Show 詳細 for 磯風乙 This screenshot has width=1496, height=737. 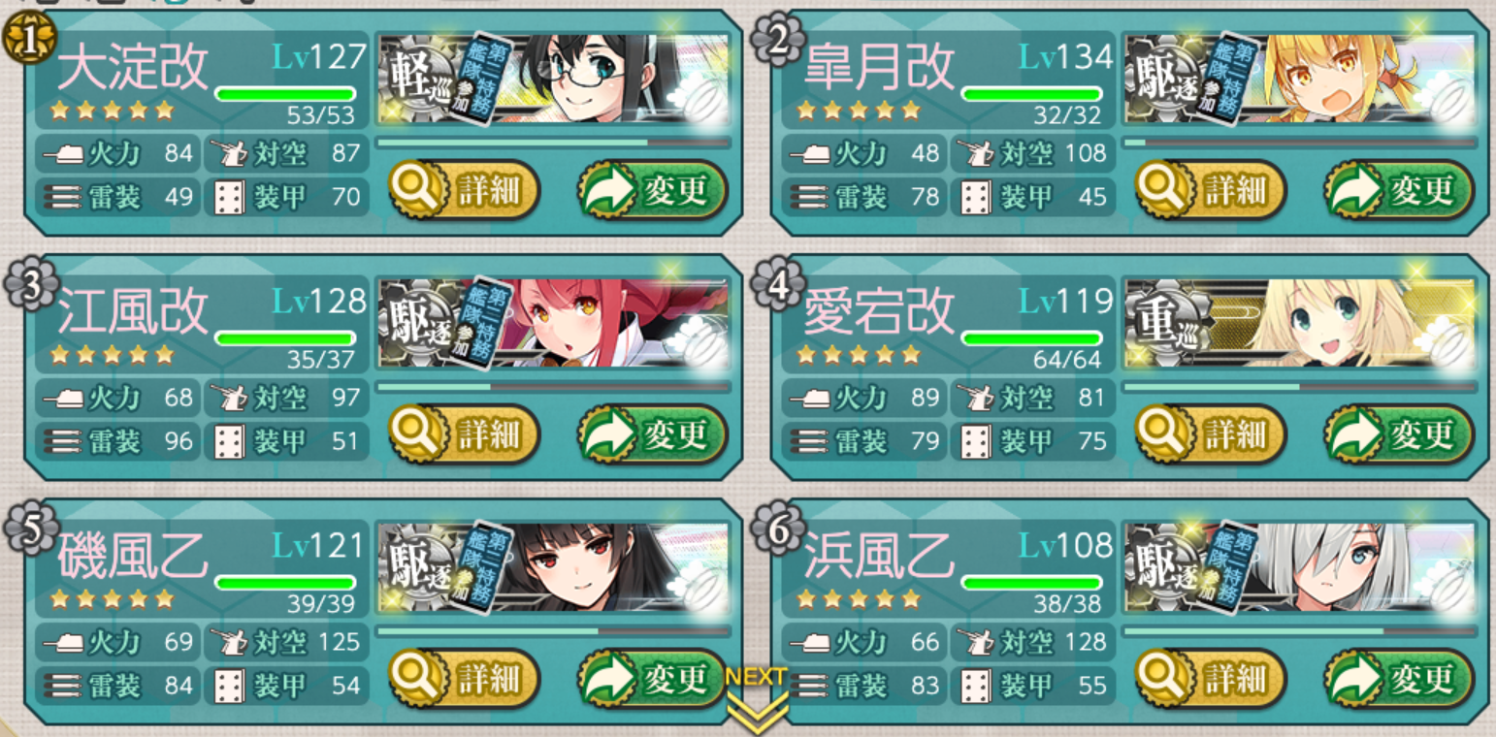(464, 679)
